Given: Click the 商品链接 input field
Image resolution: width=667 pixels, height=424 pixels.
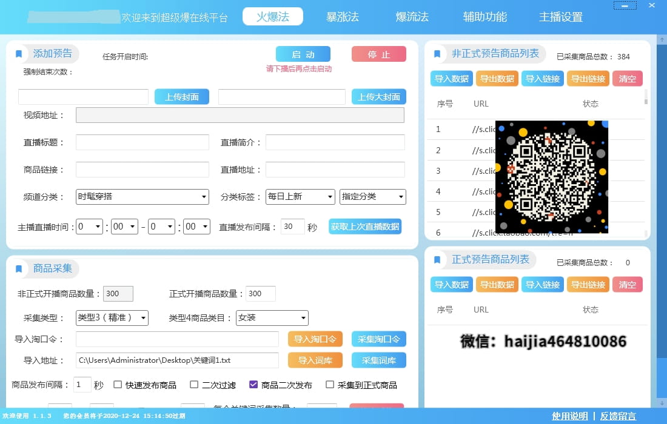Looking at the screenshot, I should (142, 170).
